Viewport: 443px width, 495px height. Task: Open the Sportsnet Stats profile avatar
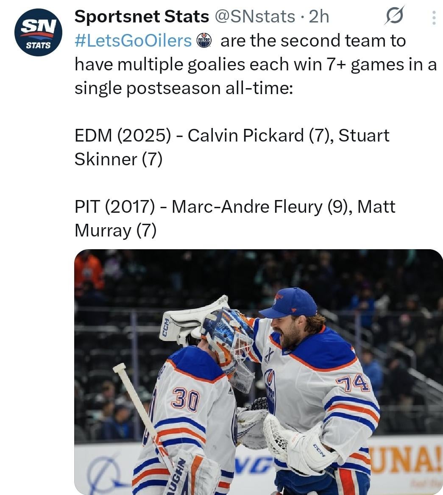[38, 32]
